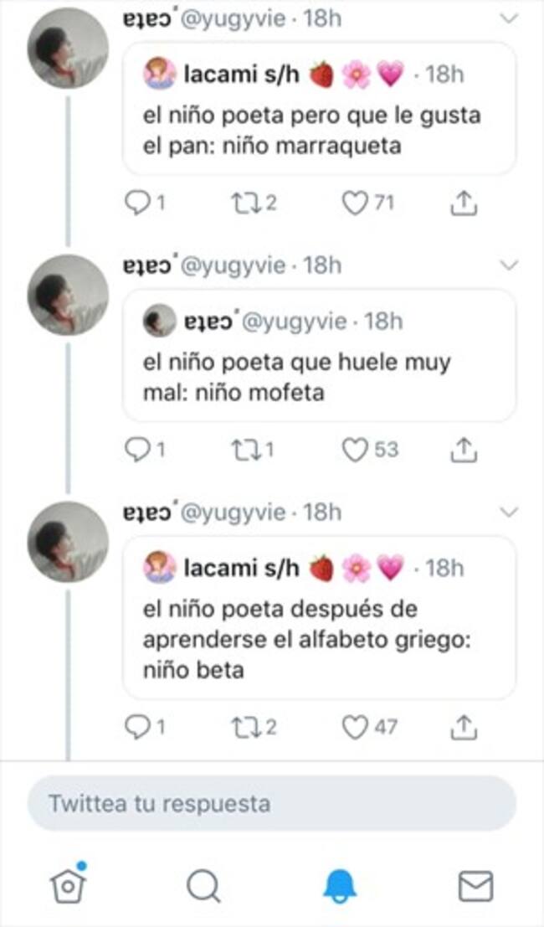
Task: Open options chevron on the first tweet
Action: [x=509, y=18]
